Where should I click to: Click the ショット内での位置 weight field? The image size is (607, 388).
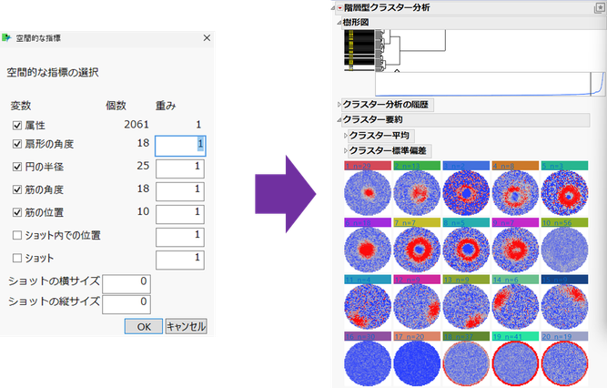click(180, 237)
